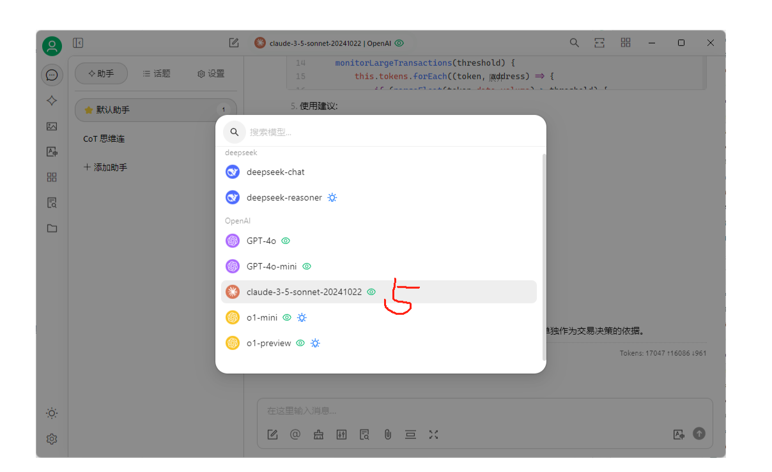The height and width of the screenshot is (472, 772).
Task: Click the clear messages broom icon
Action: click(318, 434)
